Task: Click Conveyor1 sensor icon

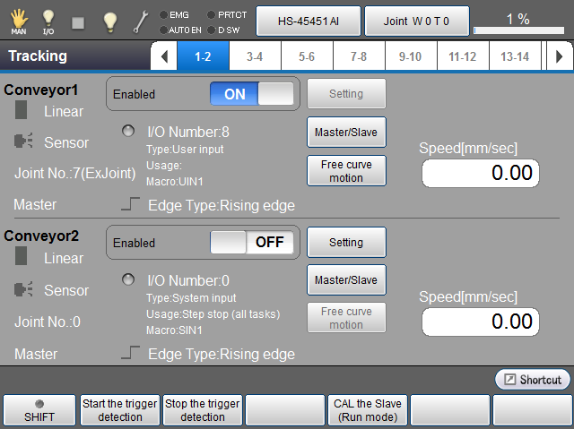Action: point(24,142)
